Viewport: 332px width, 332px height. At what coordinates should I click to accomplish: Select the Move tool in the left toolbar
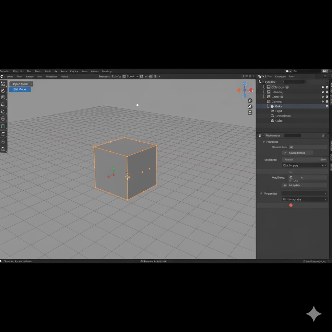[x=4, y=97]
